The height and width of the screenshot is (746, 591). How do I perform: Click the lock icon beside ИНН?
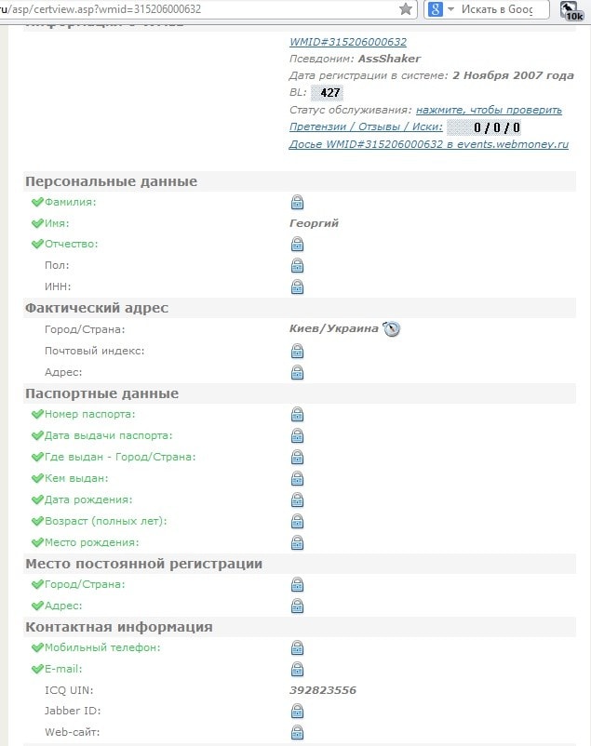click(297, 286)
